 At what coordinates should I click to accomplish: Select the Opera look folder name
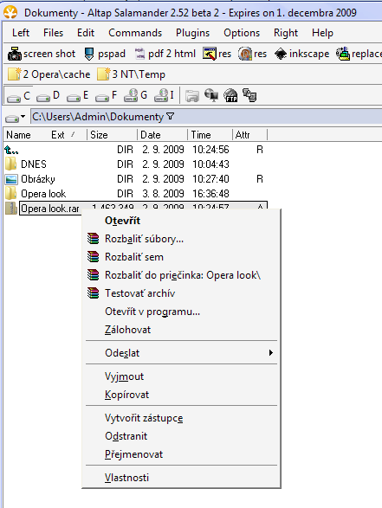(43, 194)
